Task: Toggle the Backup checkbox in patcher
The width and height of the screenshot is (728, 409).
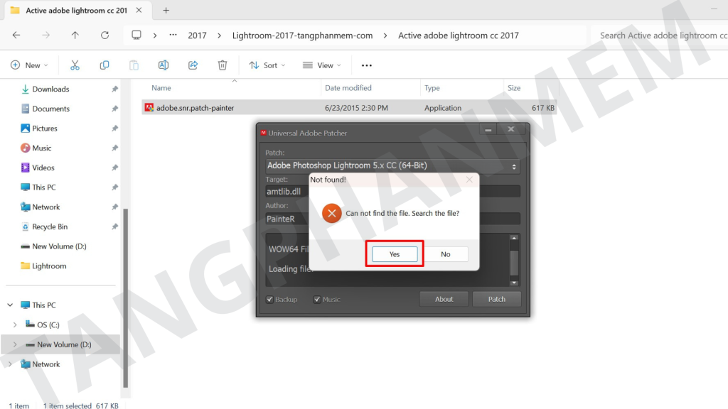Action: point(270,300)
